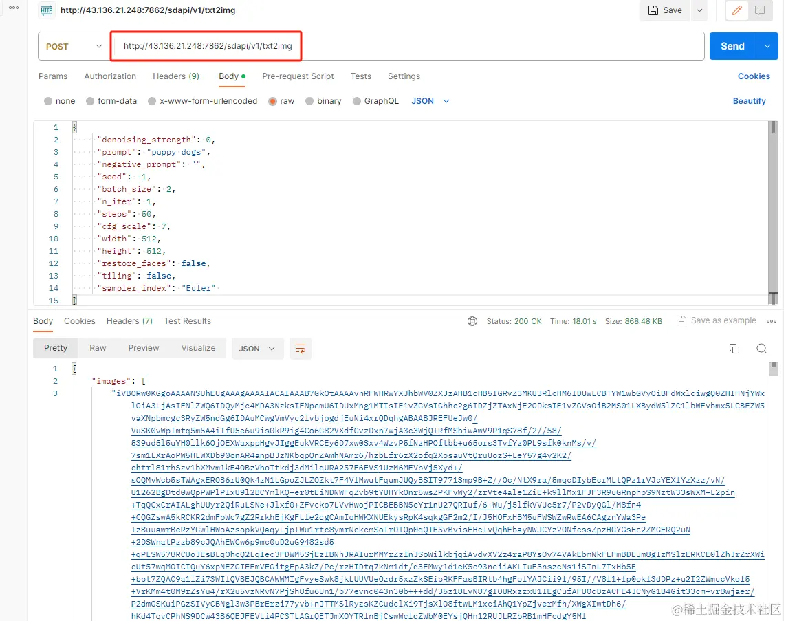Click the blue Send button
The width and height of the screenshot is (786, 621).
[x=733, y=46]
